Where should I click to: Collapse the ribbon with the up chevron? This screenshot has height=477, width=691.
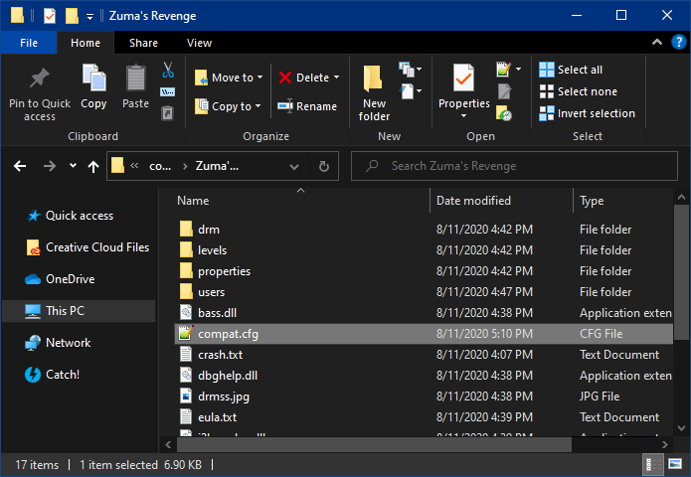(x=656, y=43)
